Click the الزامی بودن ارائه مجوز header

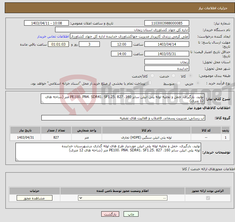(x=208, y=191)
